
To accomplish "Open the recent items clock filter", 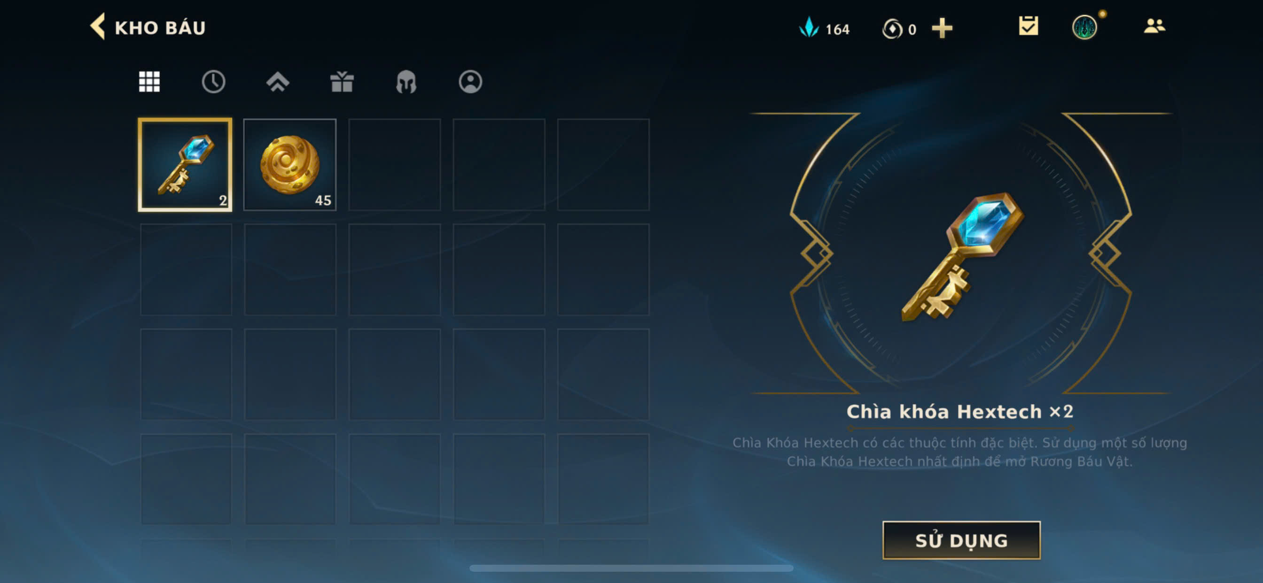I will (213, 82).
